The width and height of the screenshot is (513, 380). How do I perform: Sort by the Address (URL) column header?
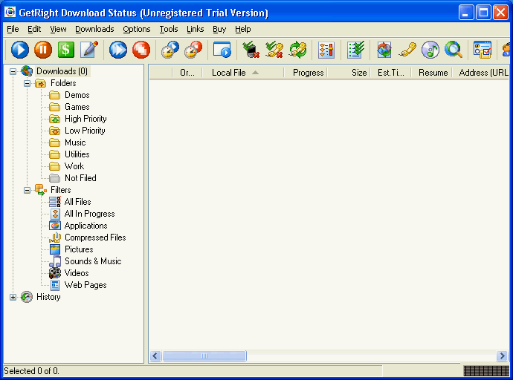point(480,73)
